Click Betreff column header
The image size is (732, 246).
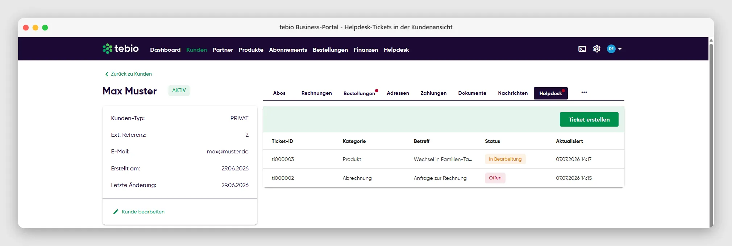coord(421,141)
